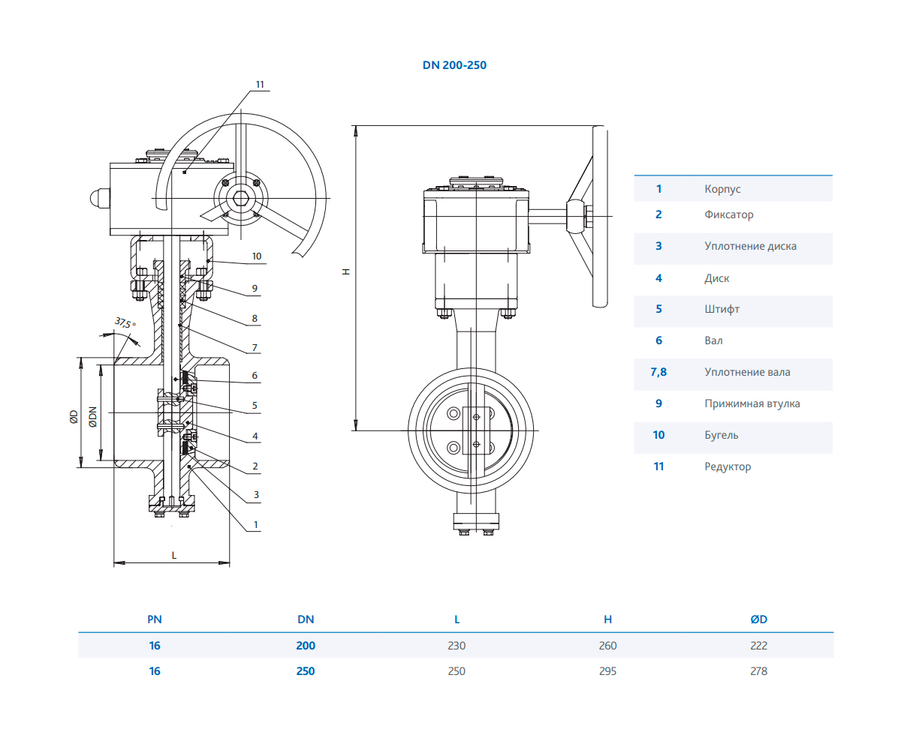Screen dimensions: 901x750
Task: Click the H dimension label between drawings
Action: pos(345,271)
